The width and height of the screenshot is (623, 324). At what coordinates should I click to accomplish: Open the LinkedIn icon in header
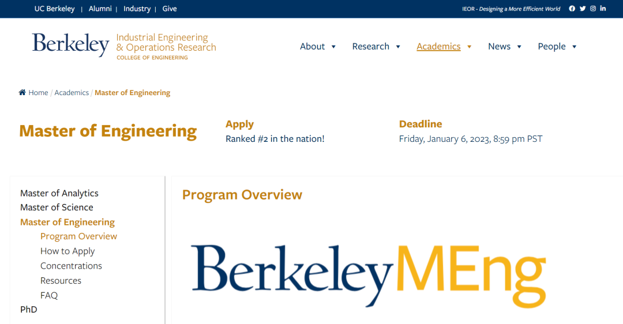[603, 9]
